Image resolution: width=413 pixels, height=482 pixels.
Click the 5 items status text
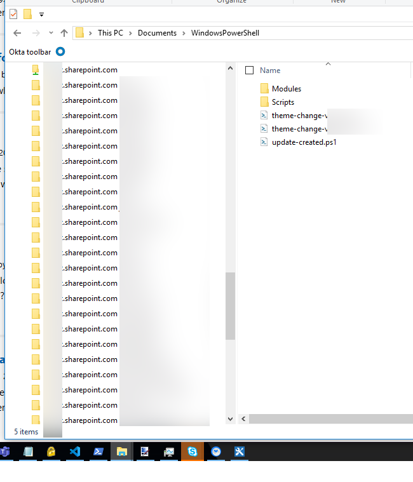(26, 432)
